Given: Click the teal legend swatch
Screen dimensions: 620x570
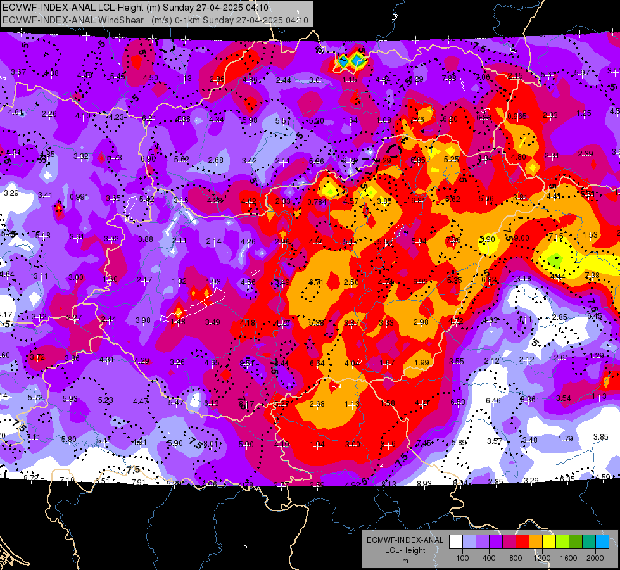Looking at the screenshot, I should (589, 542).
